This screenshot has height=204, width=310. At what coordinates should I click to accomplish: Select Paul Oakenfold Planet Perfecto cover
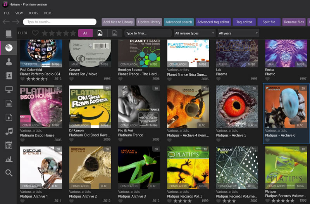coord(41,53)
